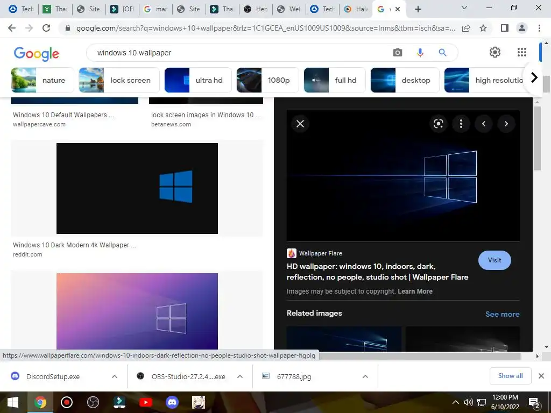Screen dimensions: 551x413
Task: Open the HD wallpaper Wallpaper Flare title link
Action: point(377,272)
